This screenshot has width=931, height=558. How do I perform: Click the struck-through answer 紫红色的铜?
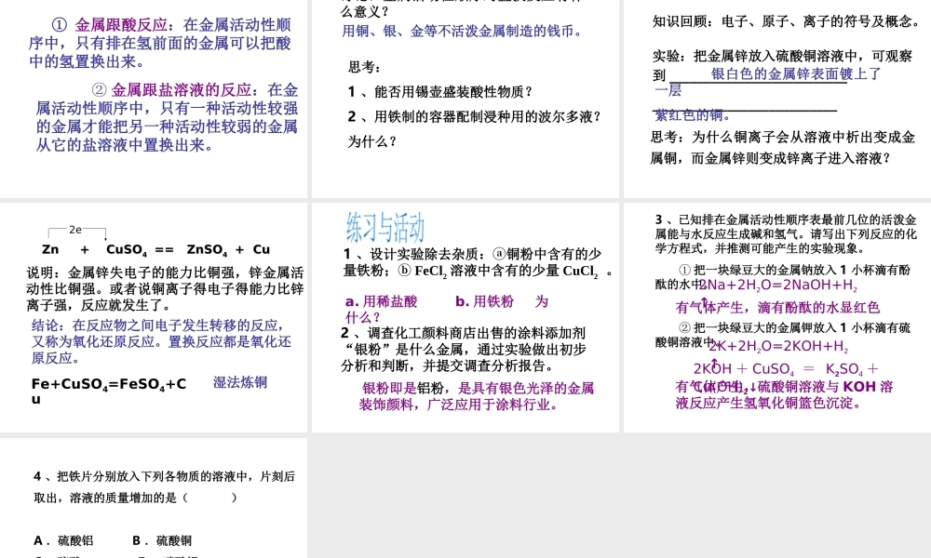[x=693, y=115]
